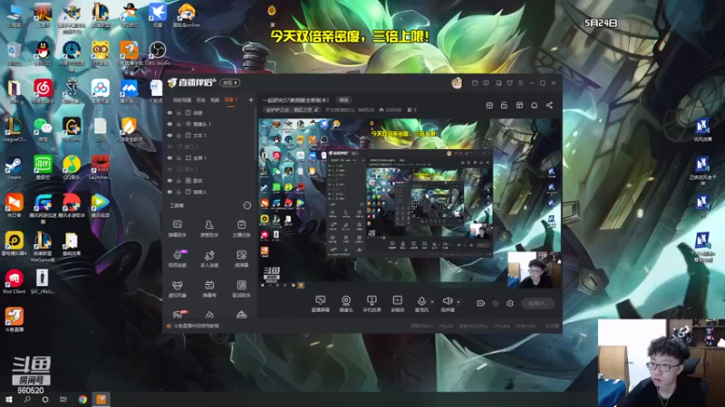Viewport: 725px width, 407px height.
Task: Click the share icon in the stream info bar
Action: (x=549, y=105)
